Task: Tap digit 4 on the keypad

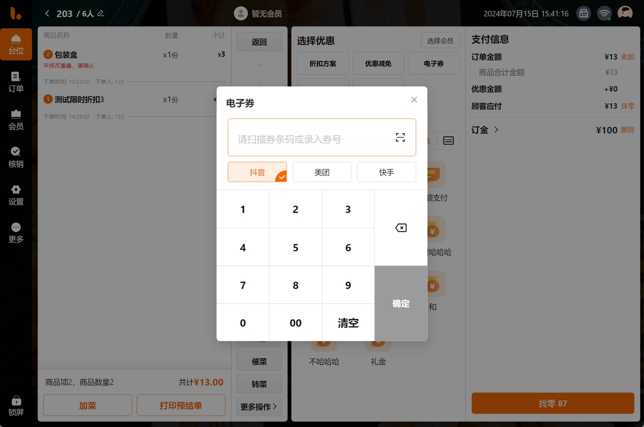Action: point(243,247)
